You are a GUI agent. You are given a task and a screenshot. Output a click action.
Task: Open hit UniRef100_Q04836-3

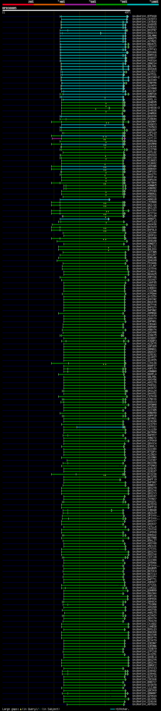coord(146,108)
